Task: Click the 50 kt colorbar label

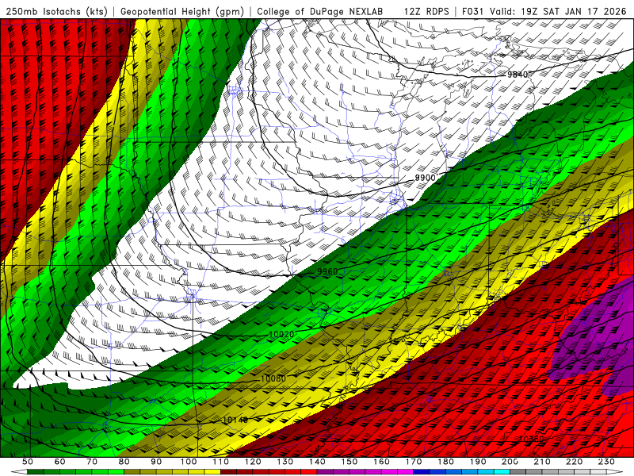Action: pos(28,462)
